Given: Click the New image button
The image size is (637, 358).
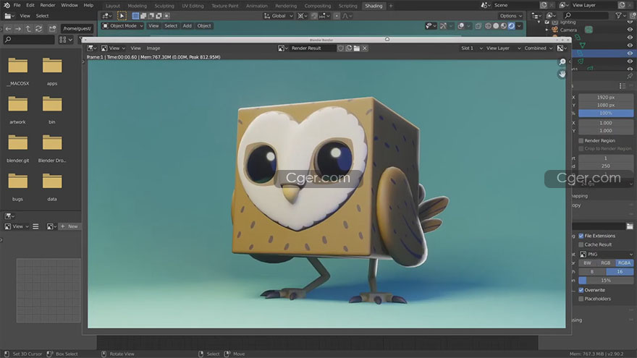Looking at the screenshot, I should [69, 226].
